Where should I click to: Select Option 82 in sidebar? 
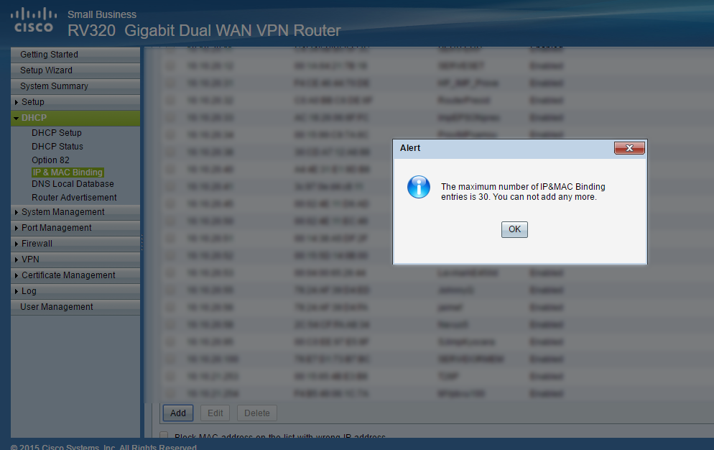click(50, 160)
